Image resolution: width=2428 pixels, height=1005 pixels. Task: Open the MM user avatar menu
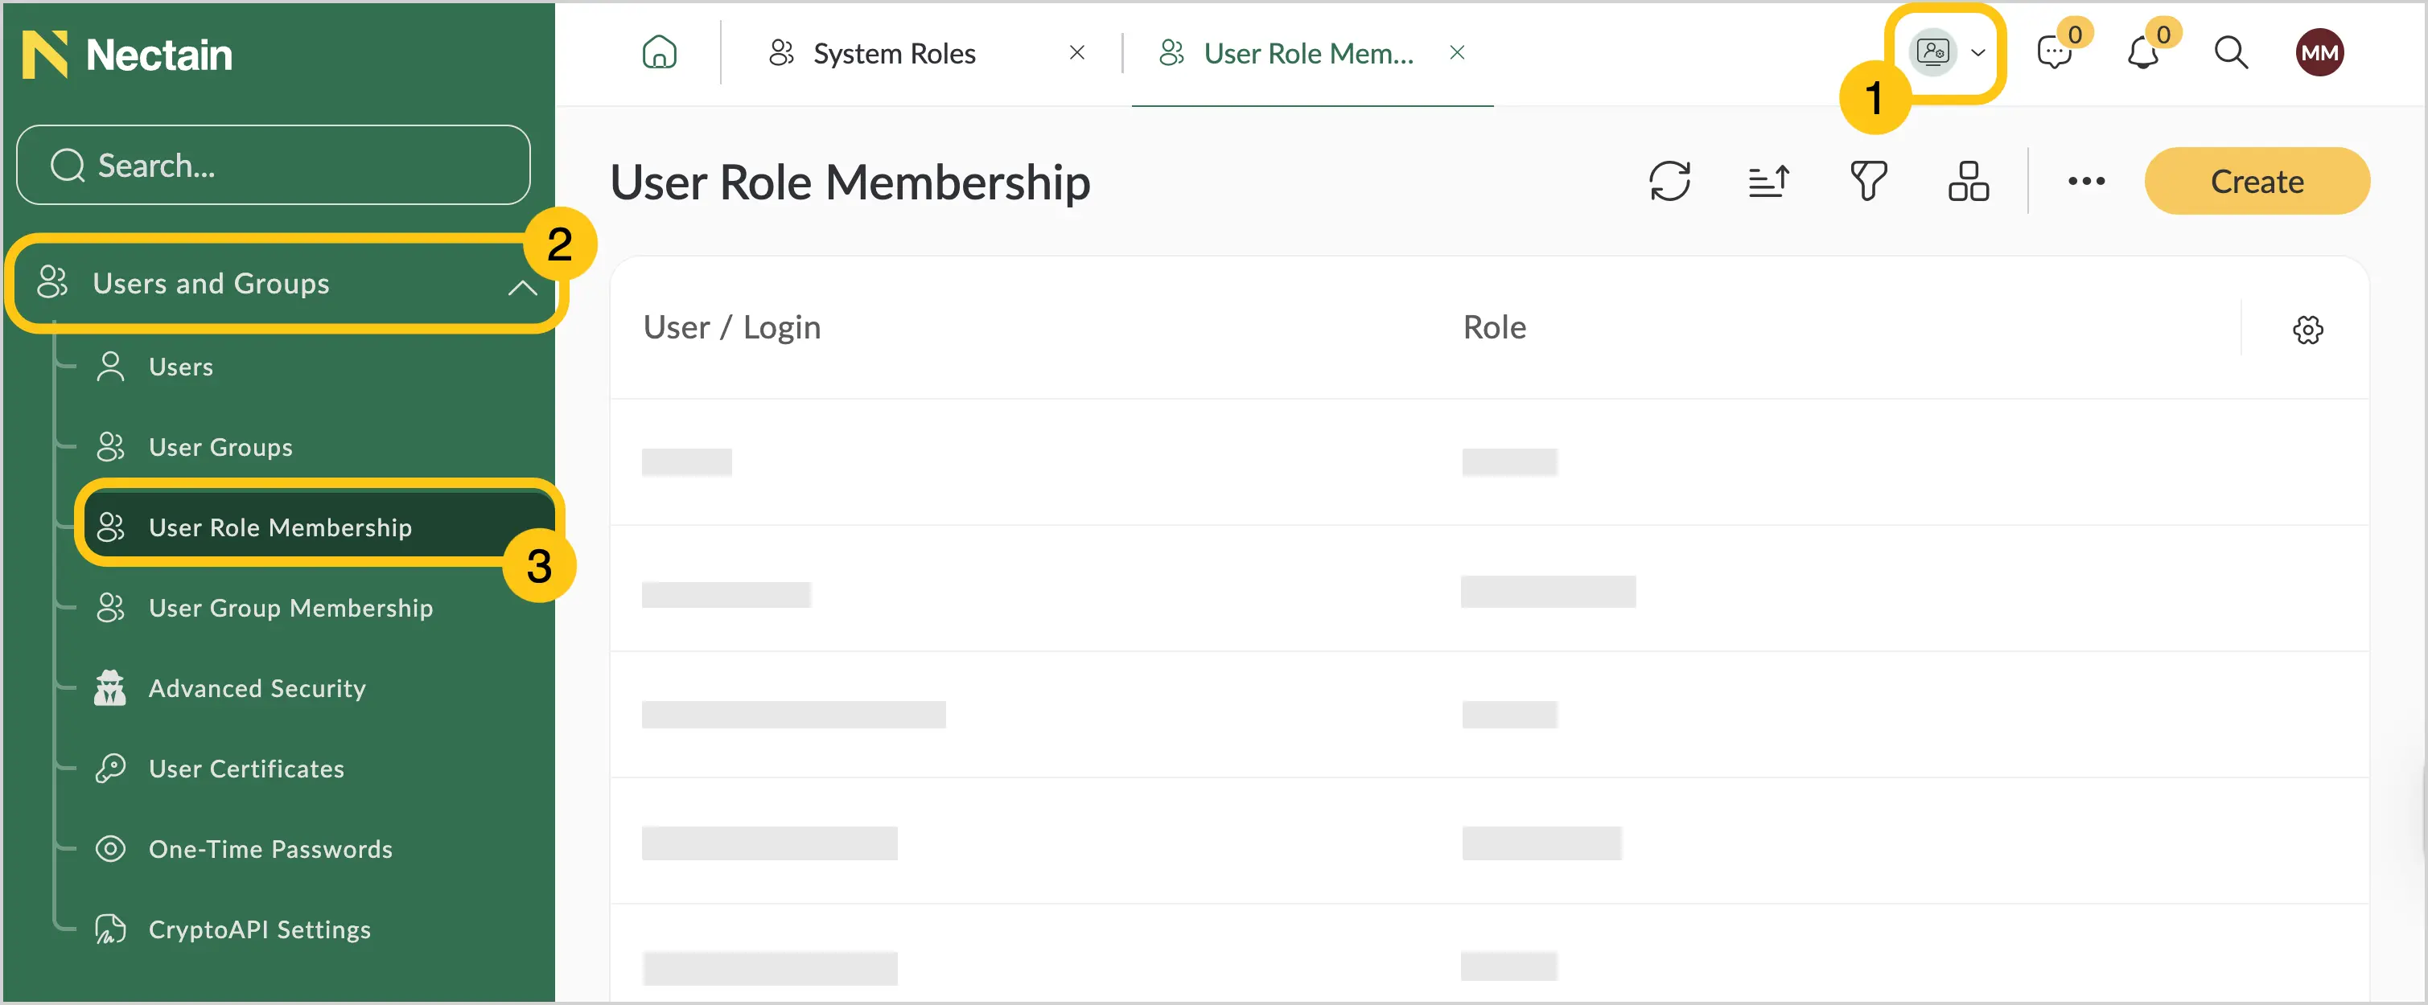(x=2319, y=53)
